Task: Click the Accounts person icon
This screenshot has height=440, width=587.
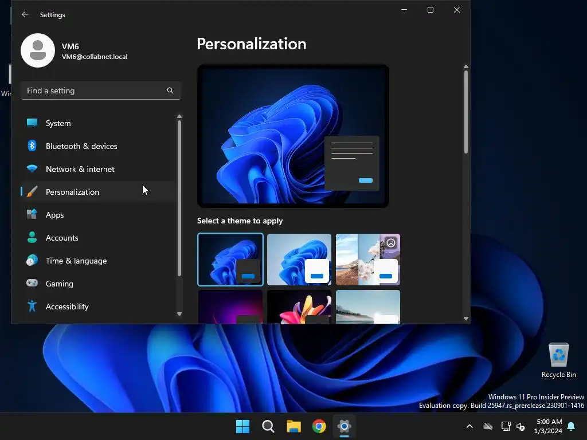Action: click(x=32, y=237)
